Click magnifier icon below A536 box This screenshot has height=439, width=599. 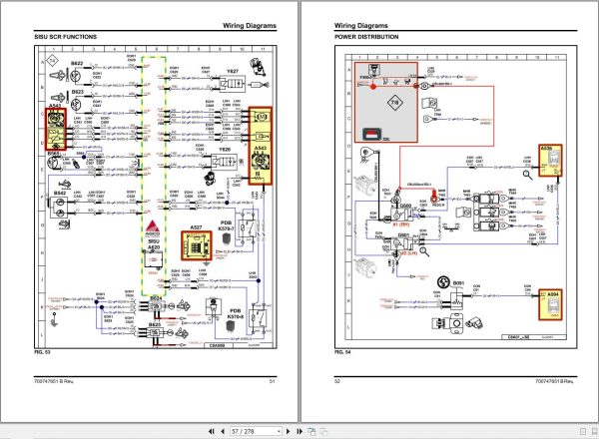pos(527,175)
